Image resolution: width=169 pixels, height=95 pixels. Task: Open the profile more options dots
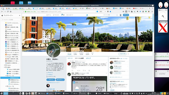click(x=128, y=54)
